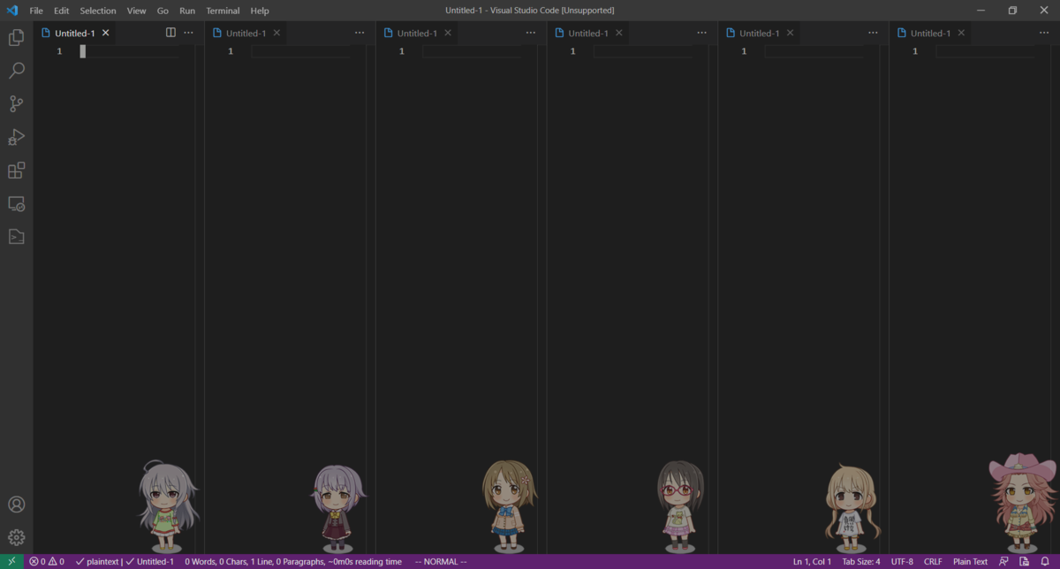Open the Edit menu

(x=61, y=11)
